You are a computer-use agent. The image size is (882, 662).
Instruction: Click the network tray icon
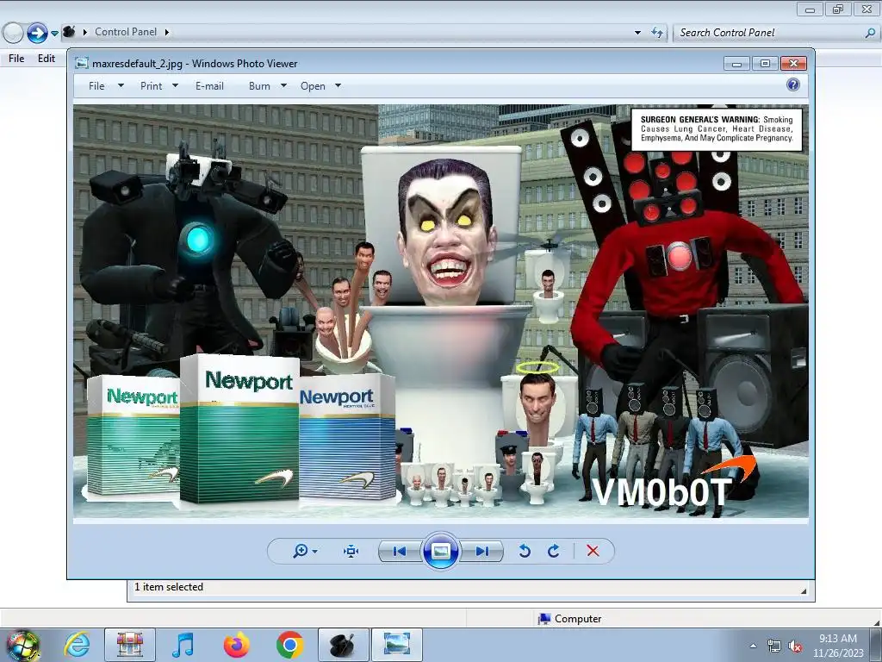pos(774,646)
